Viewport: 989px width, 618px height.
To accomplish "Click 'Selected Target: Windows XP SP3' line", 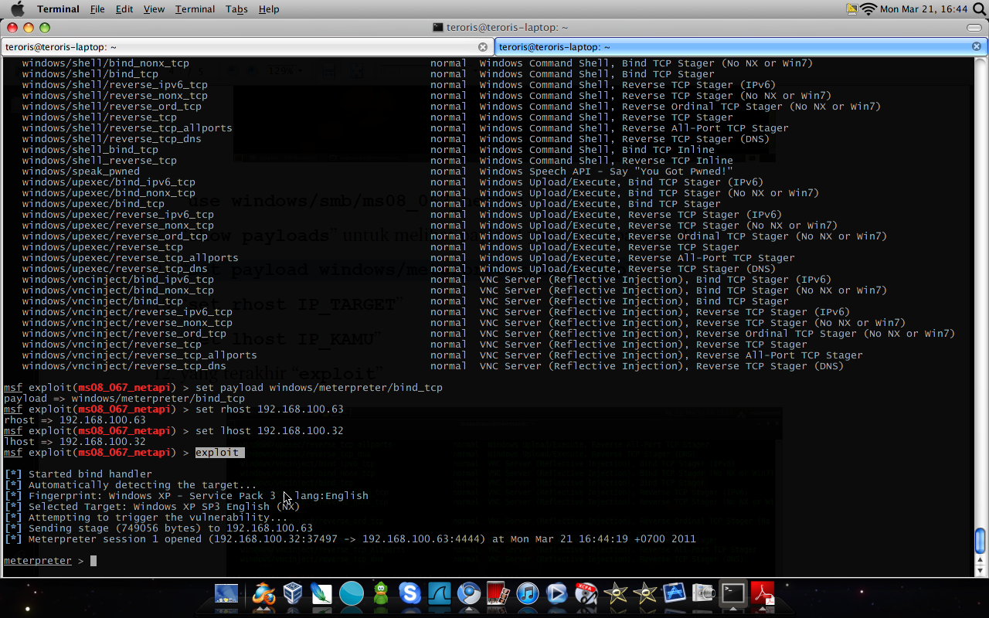I will click(x=152, y=507).
